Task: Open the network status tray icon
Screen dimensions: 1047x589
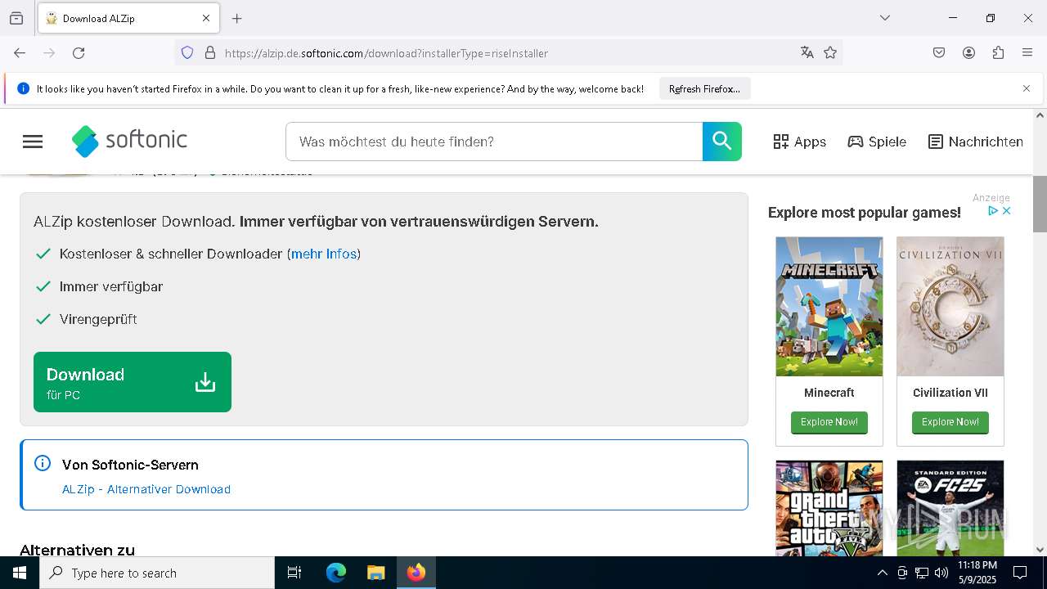Action: (922, 573)
